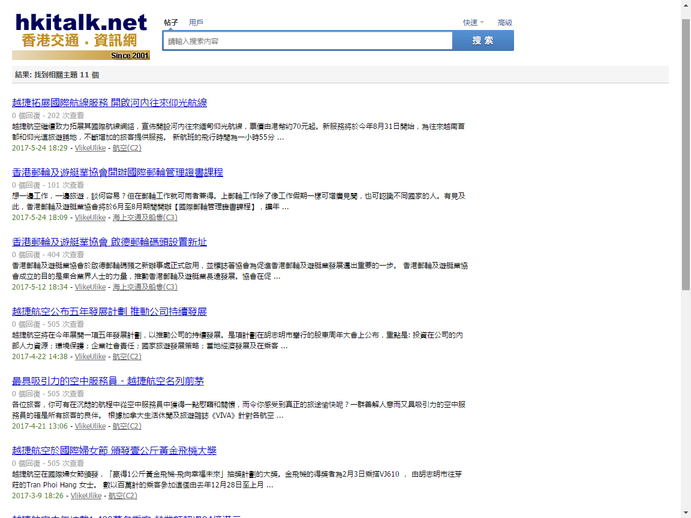Screen dimensions: 691x518
Task: Open 海上交通及船隻(C3) forum on 2017-5-24 18:09 post
Action: (x=145, y=218)
